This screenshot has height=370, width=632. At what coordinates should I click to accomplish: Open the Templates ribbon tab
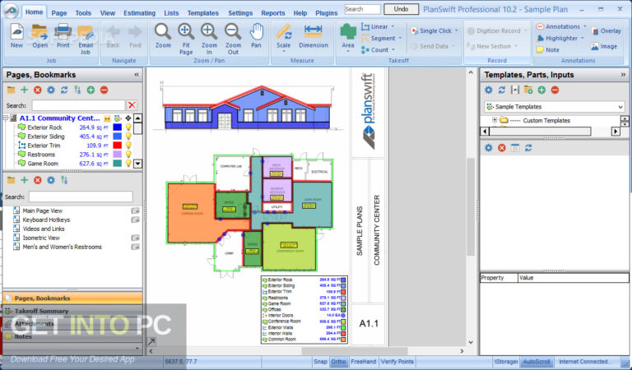(202, 13)
